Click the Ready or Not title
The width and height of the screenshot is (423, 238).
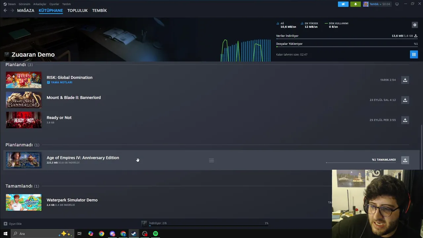(59, 117)
